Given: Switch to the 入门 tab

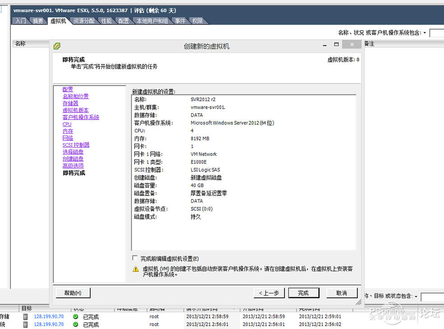Looking at the screenshot, I should pyautogui.click(x=20, y=21).
